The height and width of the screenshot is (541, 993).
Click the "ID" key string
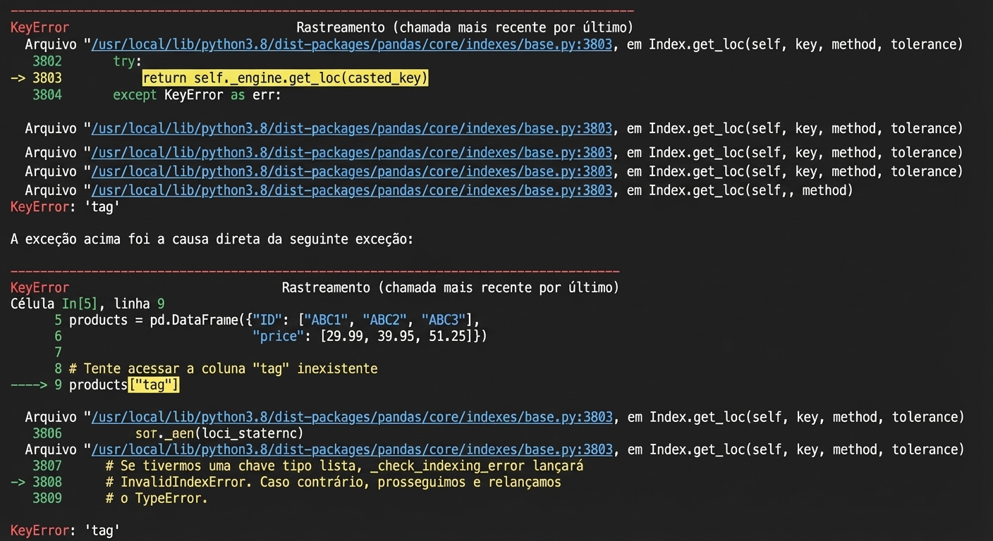coord(267,320)
